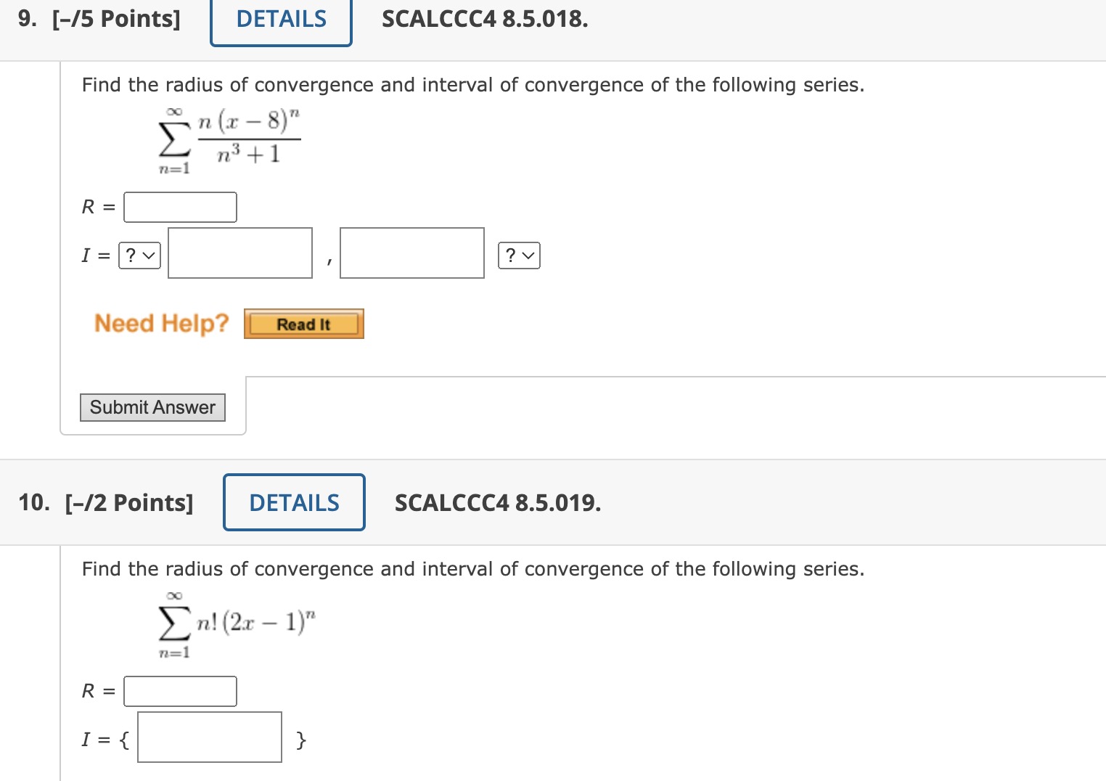Click the SCALCCC4 8.5.018 problem title

[x=484, y=19]
